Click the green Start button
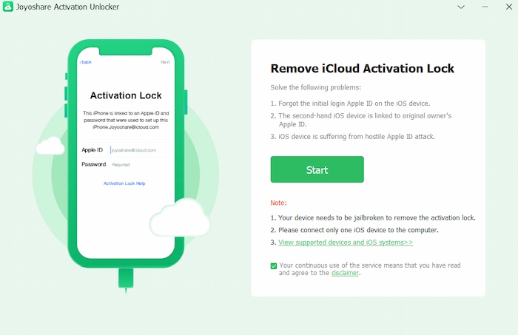518x335 pixels. coord(317,169)
